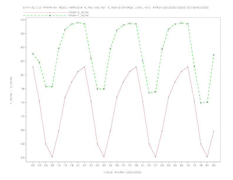This screenshot has width=233, height=180.
Task: Click the red O_MEAN peak marker at hour 72
Action: tap(188, 67)
